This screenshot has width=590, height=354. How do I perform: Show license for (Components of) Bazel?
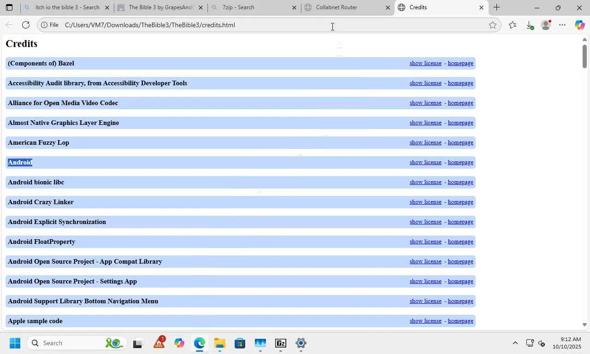(x=425, y=63)
